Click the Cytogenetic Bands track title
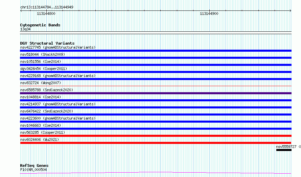Image resolution: width=301 pixels, height=177 pixels. pyautogui.click(x=40, y=25)
